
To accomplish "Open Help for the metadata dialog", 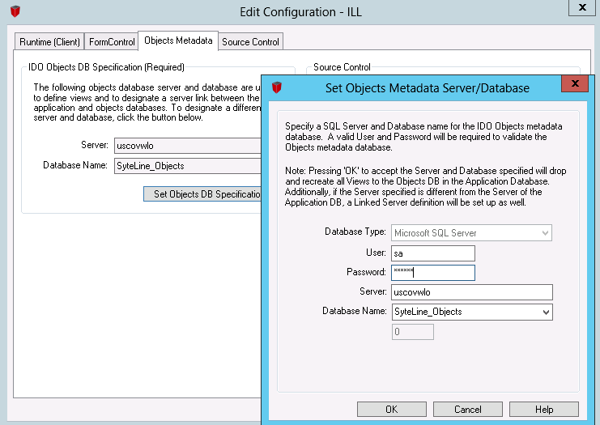I will [x=543, y=410].
